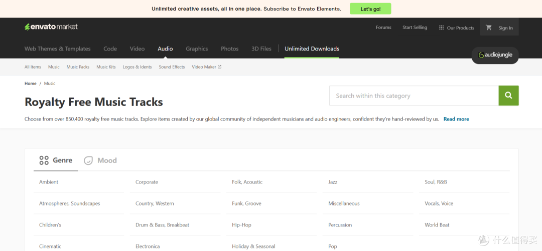This screenshot has height=251, width=542.
Task: Open the Graphics menu
Action: tap(197, 48)
